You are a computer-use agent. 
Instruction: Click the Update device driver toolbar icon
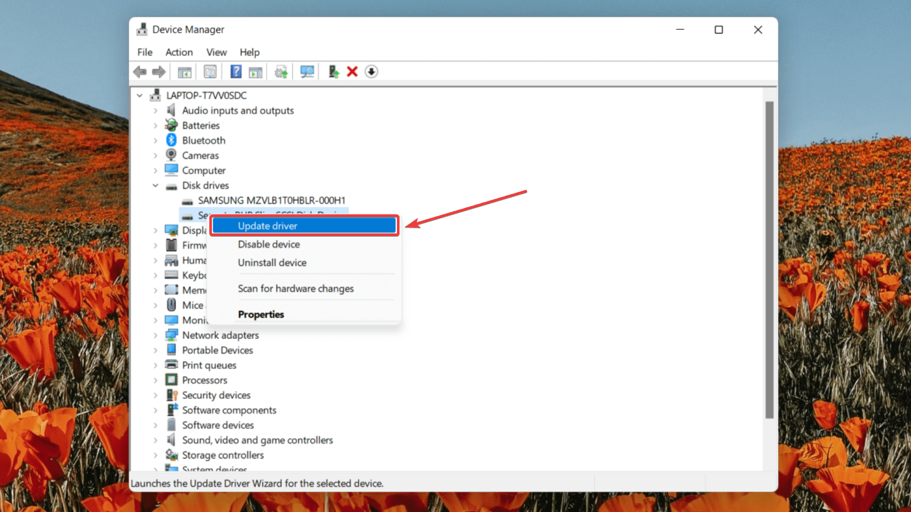(333, 72)
